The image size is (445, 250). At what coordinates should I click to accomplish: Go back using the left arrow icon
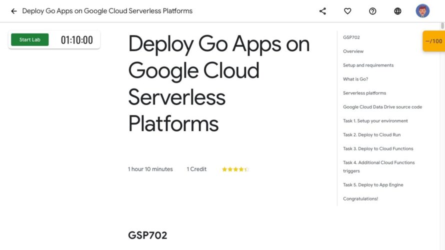click(14, 11)
